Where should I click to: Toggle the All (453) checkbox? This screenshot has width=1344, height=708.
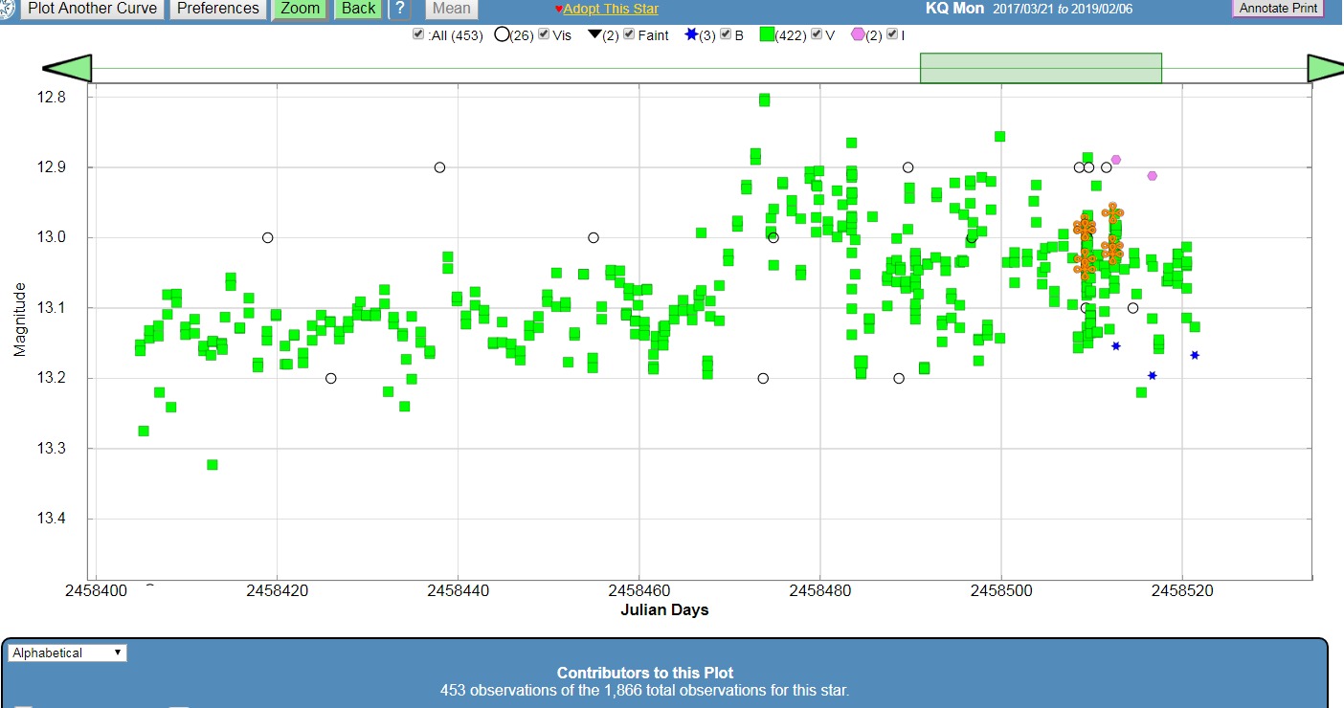[x=418, y=34]
